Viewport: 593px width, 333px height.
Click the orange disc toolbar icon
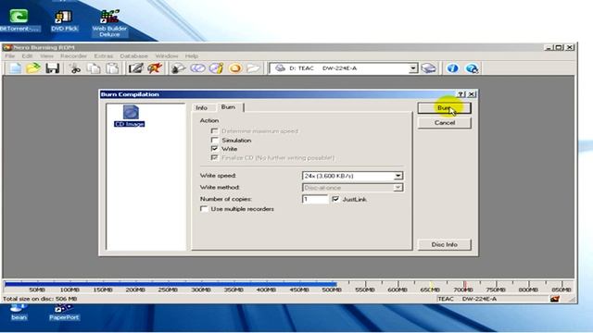(234, 68)
